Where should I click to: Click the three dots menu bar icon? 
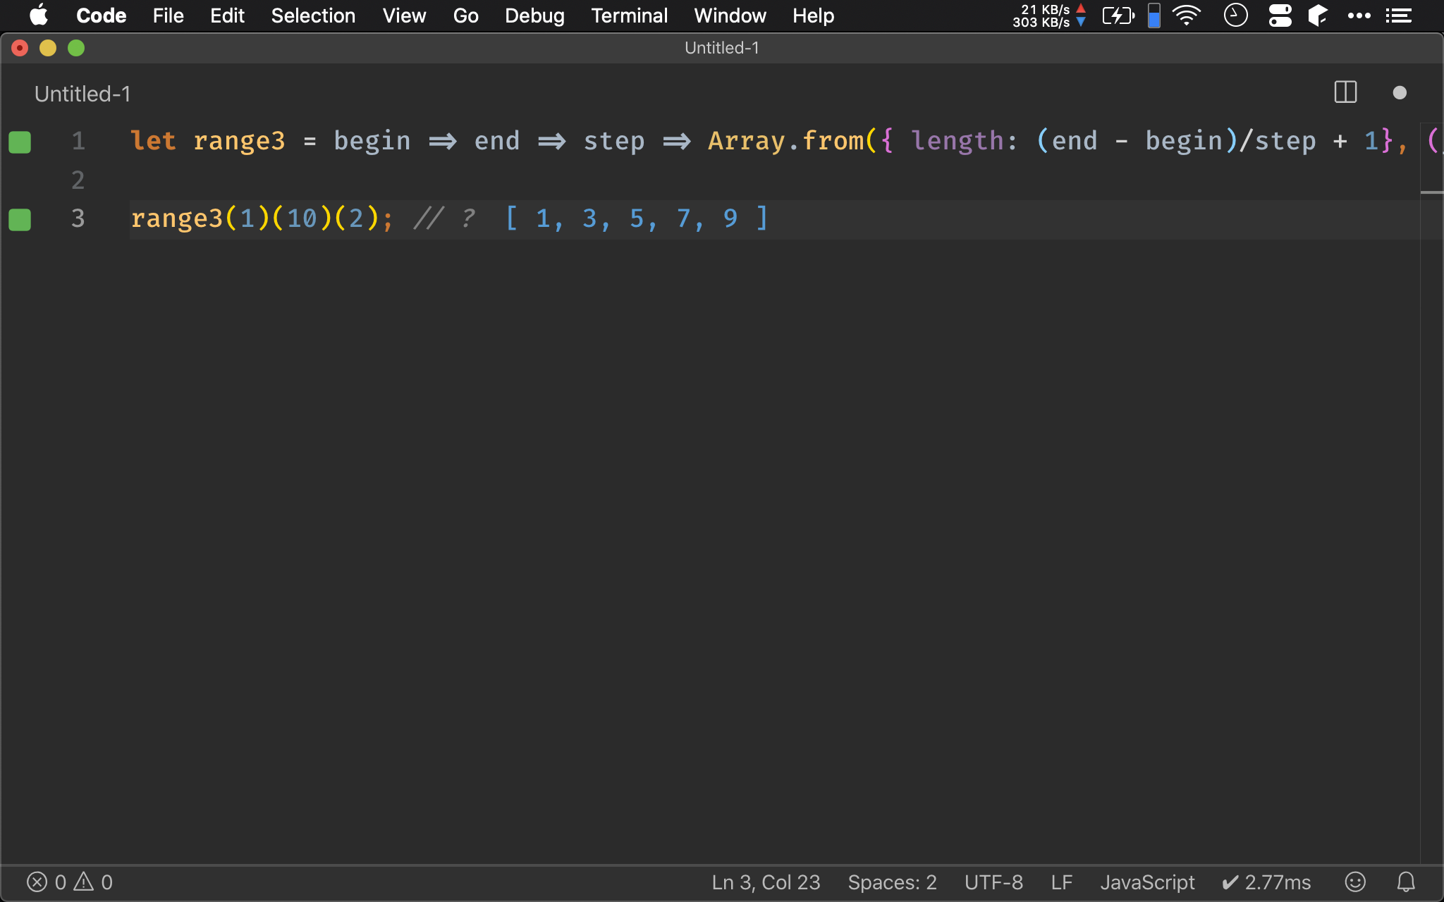coord(1359,16)
